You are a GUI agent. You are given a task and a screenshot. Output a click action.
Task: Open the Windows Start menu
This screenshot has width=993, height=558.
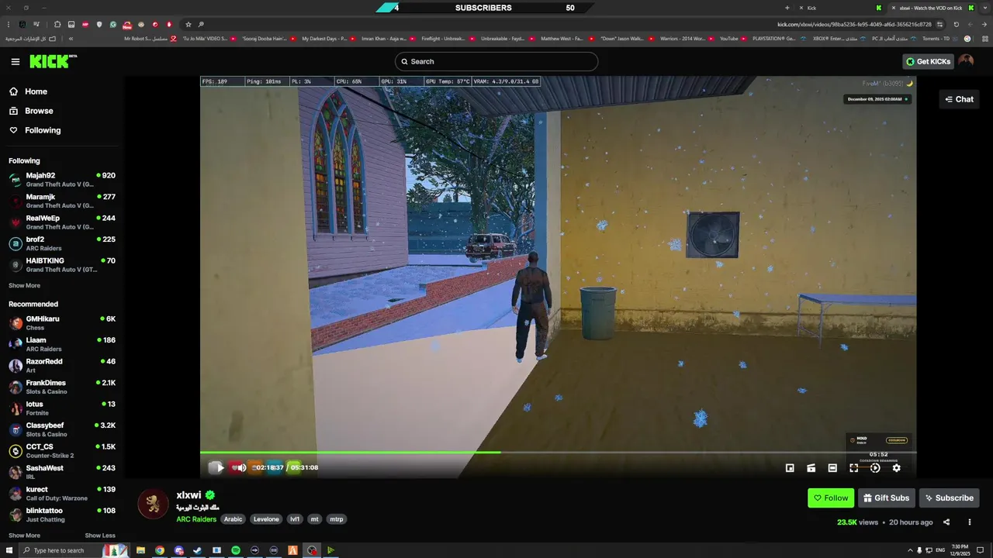(9, 550)
